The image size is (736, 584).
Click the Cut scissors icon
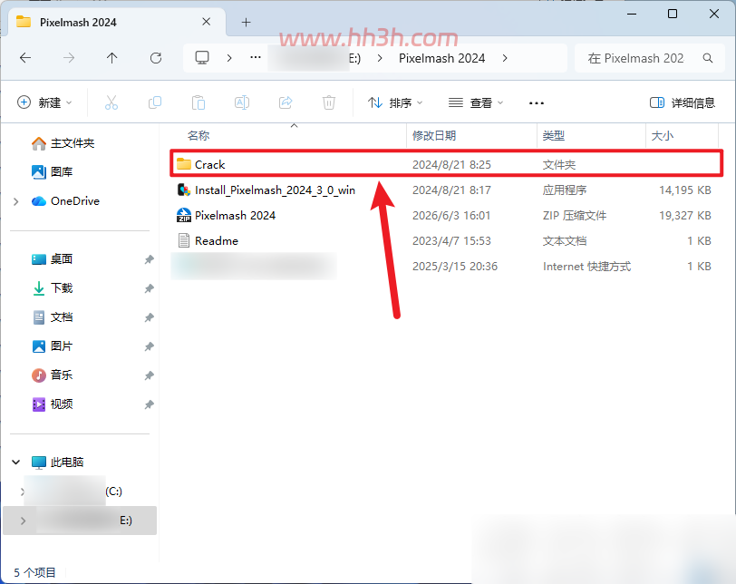(x=111, y=102)
